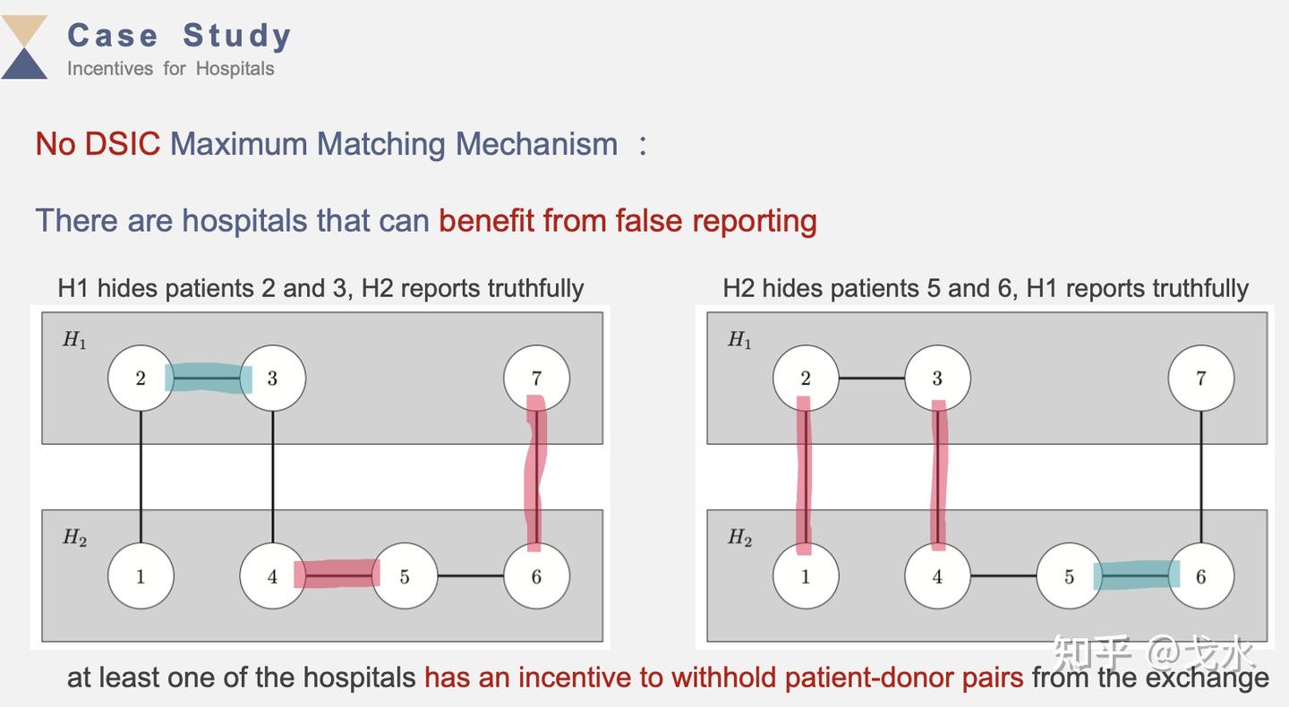
Task: Click the teal edge between nodes 5 and 6
Action: (x=1137, y=575)
